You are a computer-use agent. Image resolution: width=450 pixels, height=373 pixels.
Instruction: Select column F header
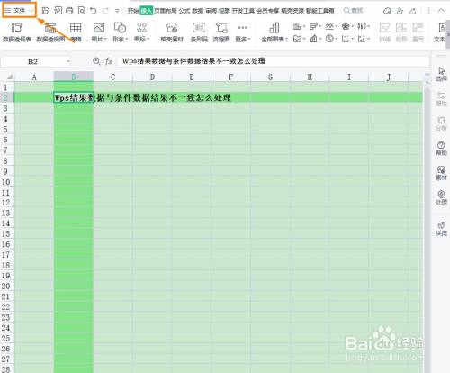(x=230, y=77)
